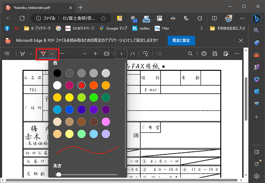Viewport: 265px width, 183px height.
Task: Print the PDF using printer icon
Action: [204, 54]
